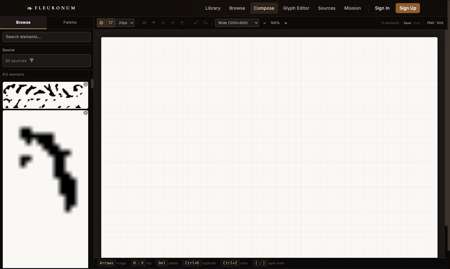450x269 pixels.
Task: Add the second ornament thumbnail via plus icon
Action: point(86,113)
